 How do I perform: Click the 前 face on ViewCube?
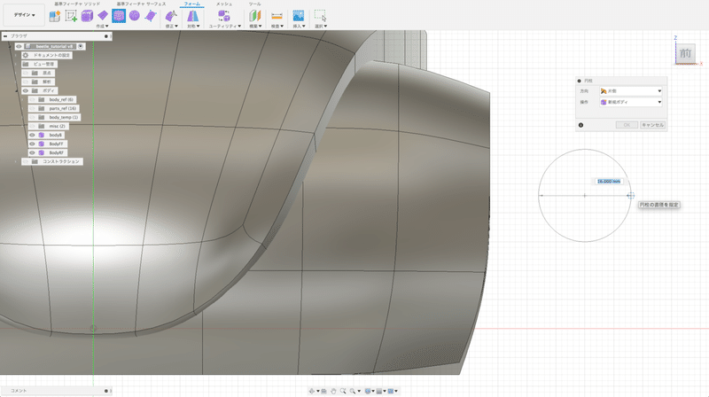685,55
